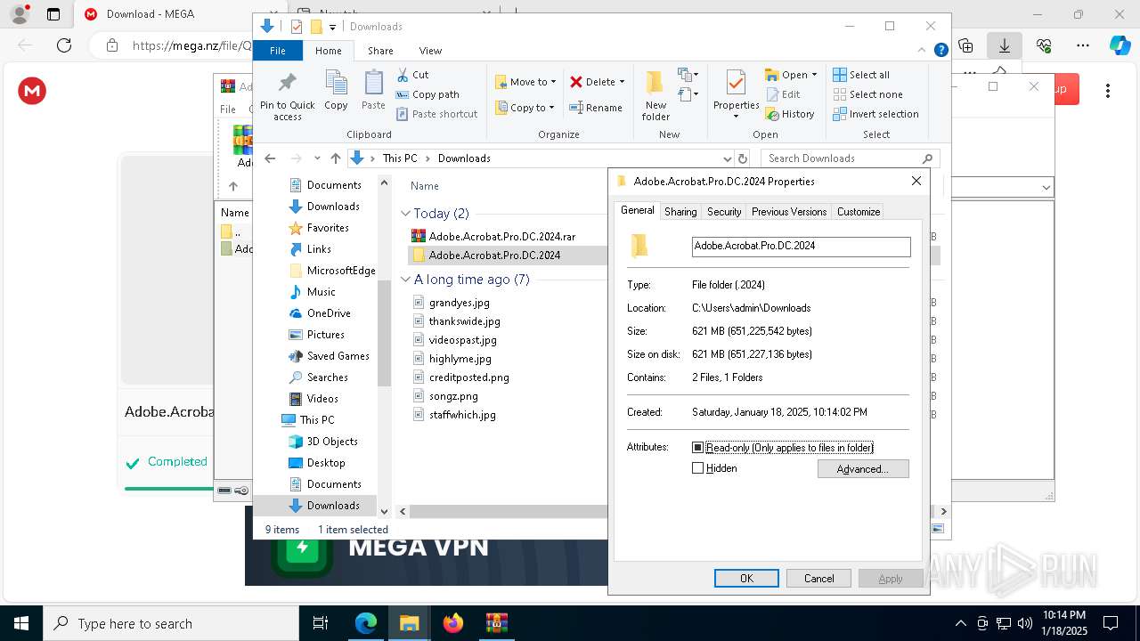Image resolution: width=1140 pixels, height=641 pixels.
Task: Open Explorer Help question mark icon
Action: pyautogui.click(x=940, y=51)
